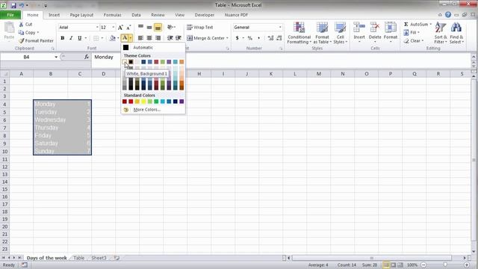Apply Comma Style number format
Screen dimensions: 478x269
[x=259, y=38]
